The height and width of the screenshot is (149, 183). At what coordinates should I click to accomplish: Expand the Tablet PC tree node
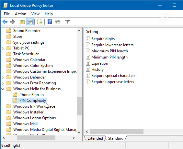click(x=3, y=48)
